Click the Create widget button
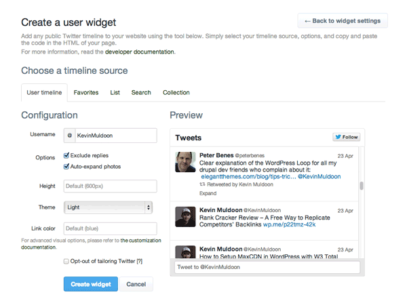The height and width of the screenshot is (305, 407). [91, 284]
